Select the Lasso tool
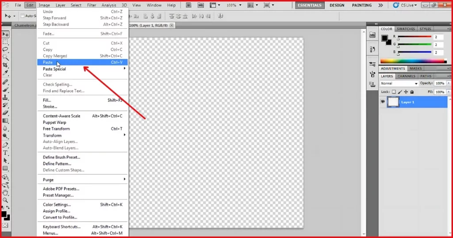Screen dimensions: 453x238 5,50
